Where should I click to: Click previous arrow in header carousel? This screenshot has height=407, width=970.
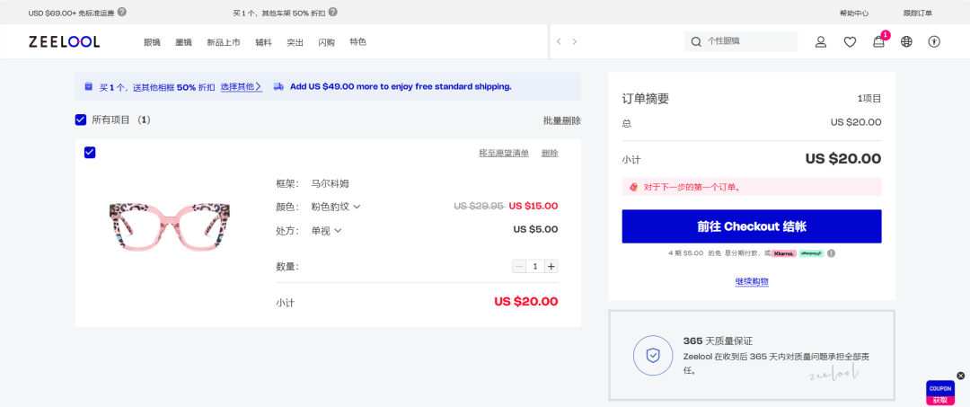click(559, 41)
